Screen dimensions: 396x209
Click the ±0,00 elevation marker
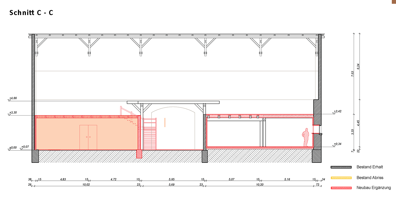pos(13,148)
